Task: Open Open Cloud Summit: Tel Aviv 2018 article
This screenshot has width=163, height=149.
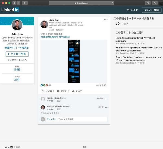Action: [136, 39]
